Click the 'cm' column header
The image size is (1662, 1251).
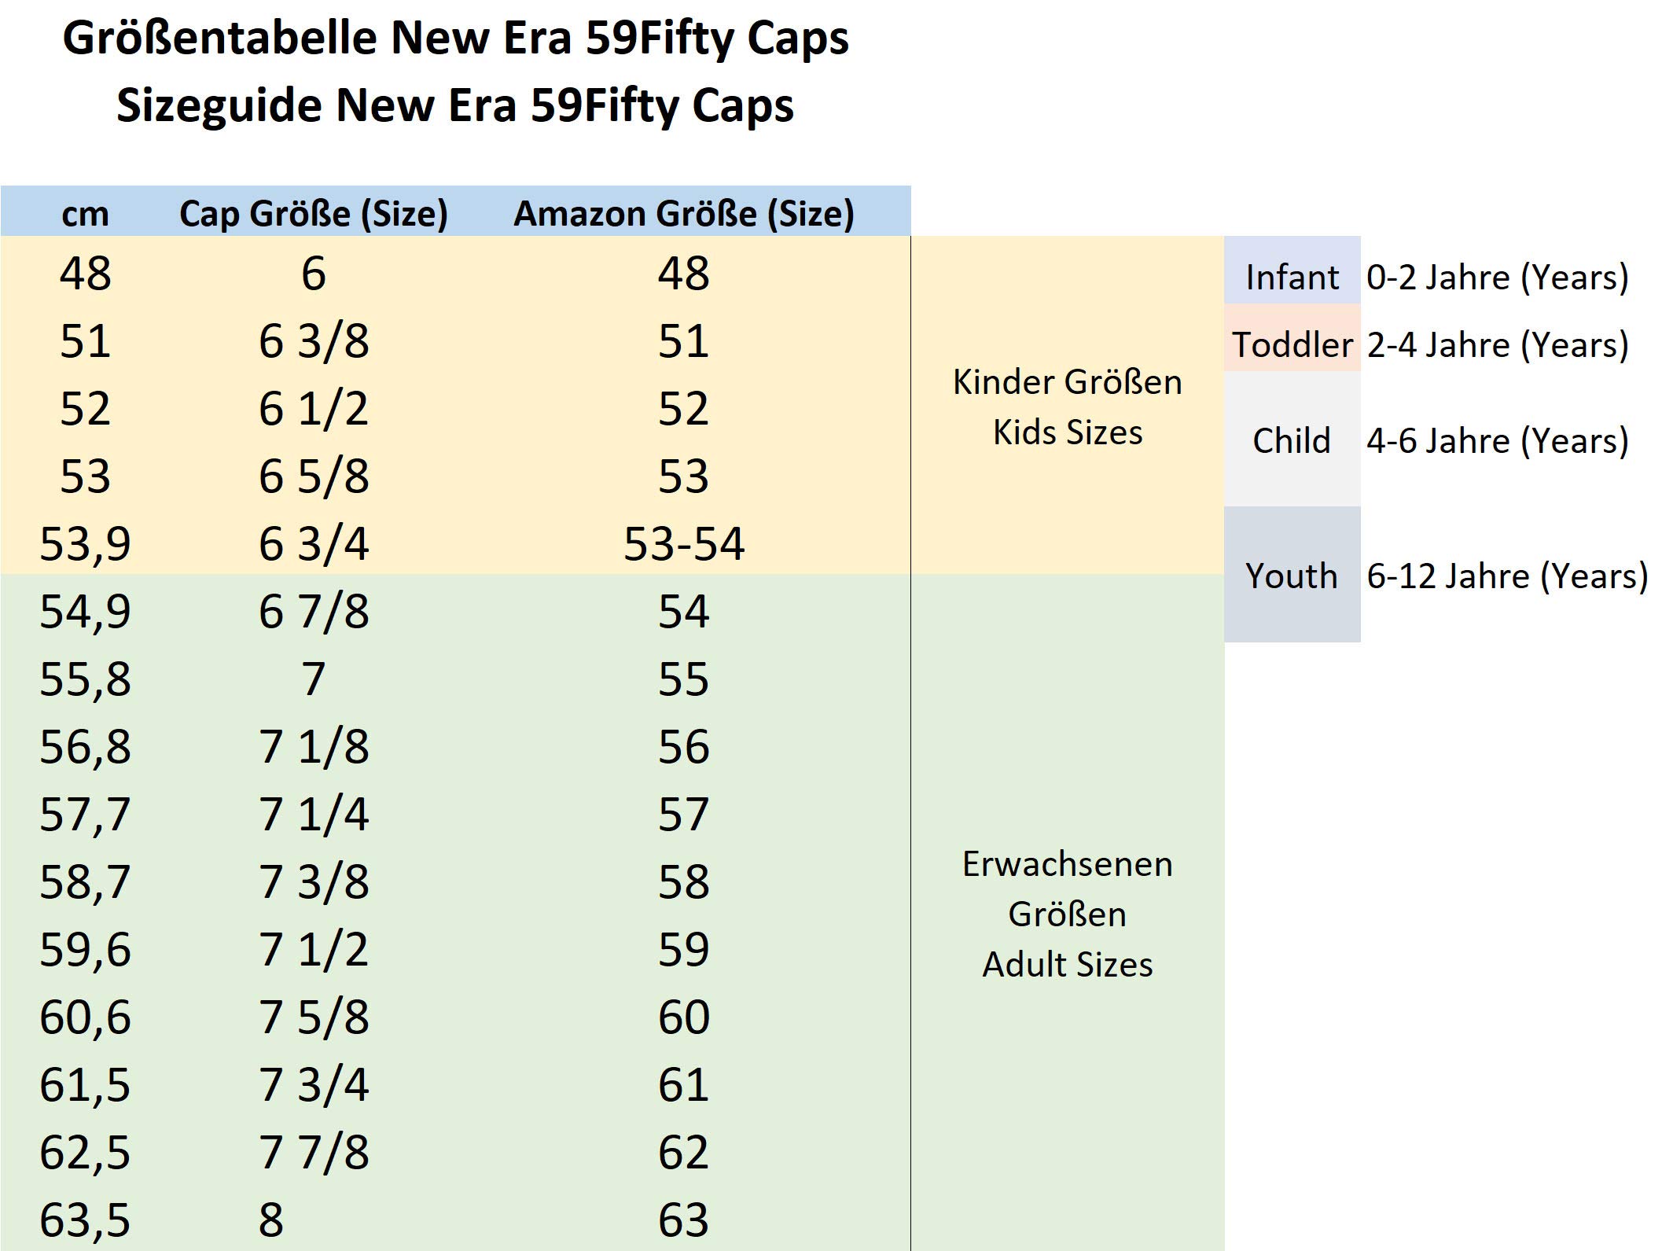click(x=85, y=213)
